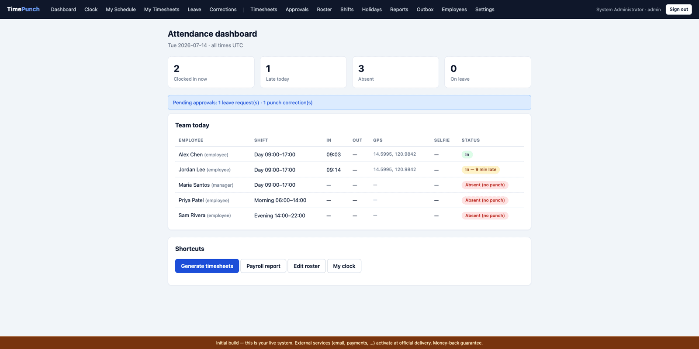
Task: Click the Edit roster shortcut
Action: [307, 266]
